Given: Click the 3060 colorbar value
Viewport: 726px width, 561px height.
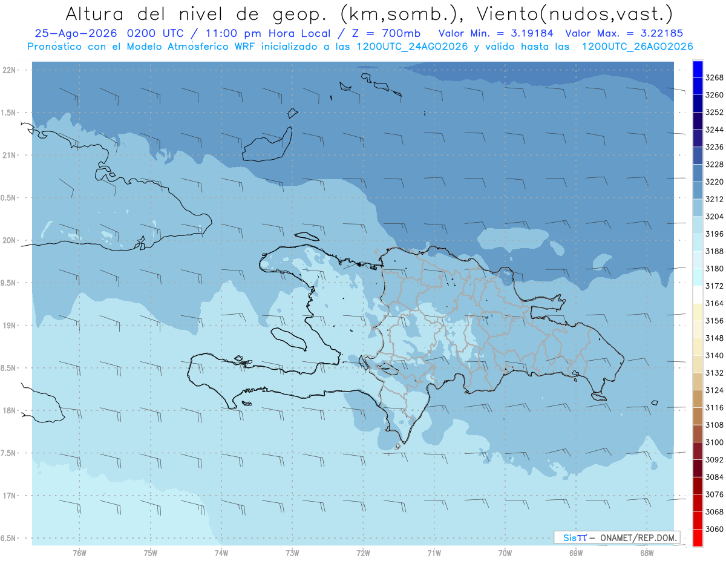Looking at the screenshot, I should click(715, 529).
